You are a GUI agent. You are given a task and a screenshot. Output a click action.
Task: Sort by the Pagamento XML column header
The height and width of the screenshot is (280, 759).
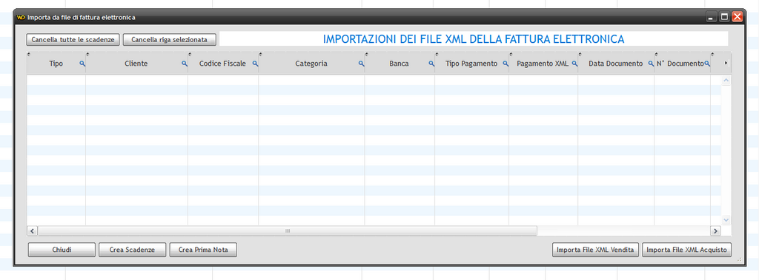[x=543, y=64]
